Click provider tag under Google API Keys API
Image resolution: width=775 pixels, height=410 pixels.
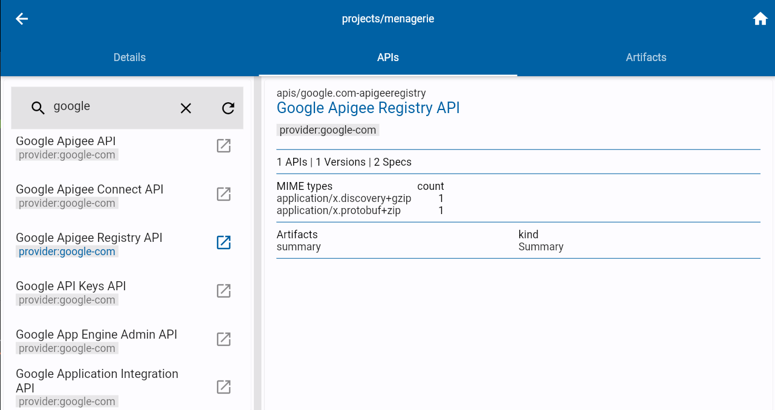(x=66, y=300)
